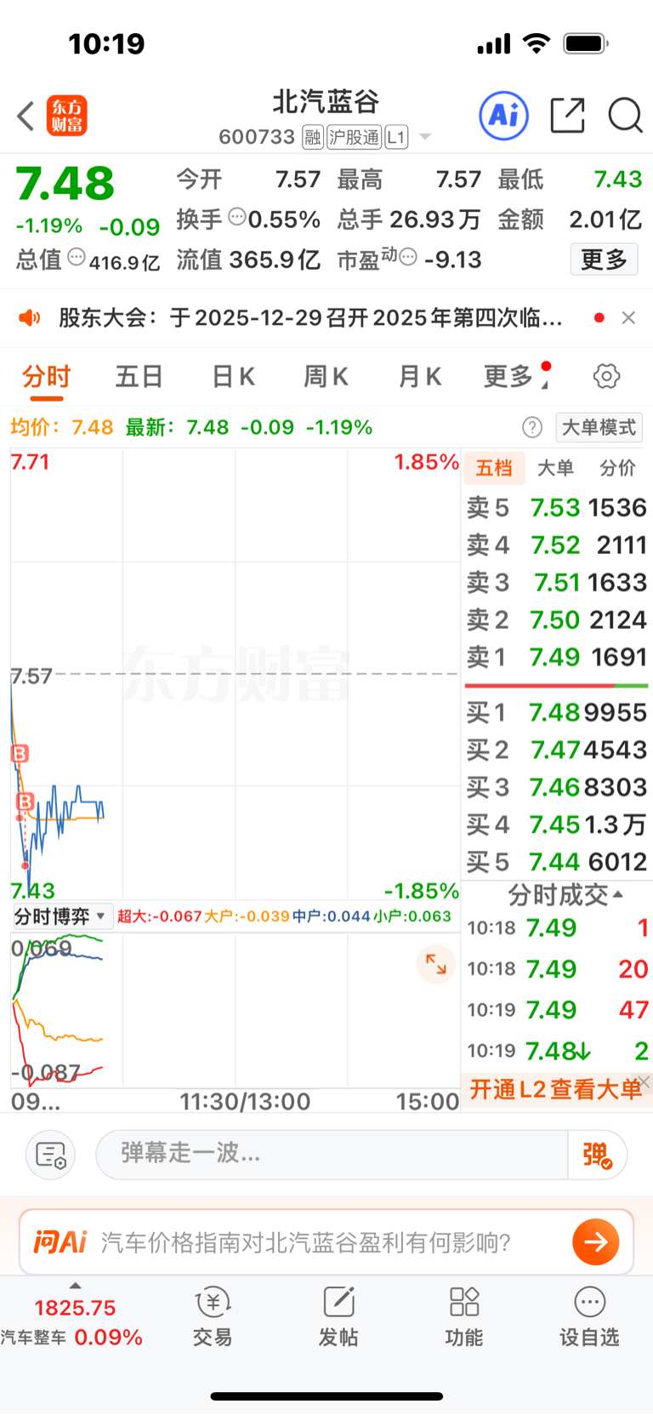Viewport: 653px width, 1415px height.
Task: Tap the 沪股通 tag
Action: [x=355, y=137]
